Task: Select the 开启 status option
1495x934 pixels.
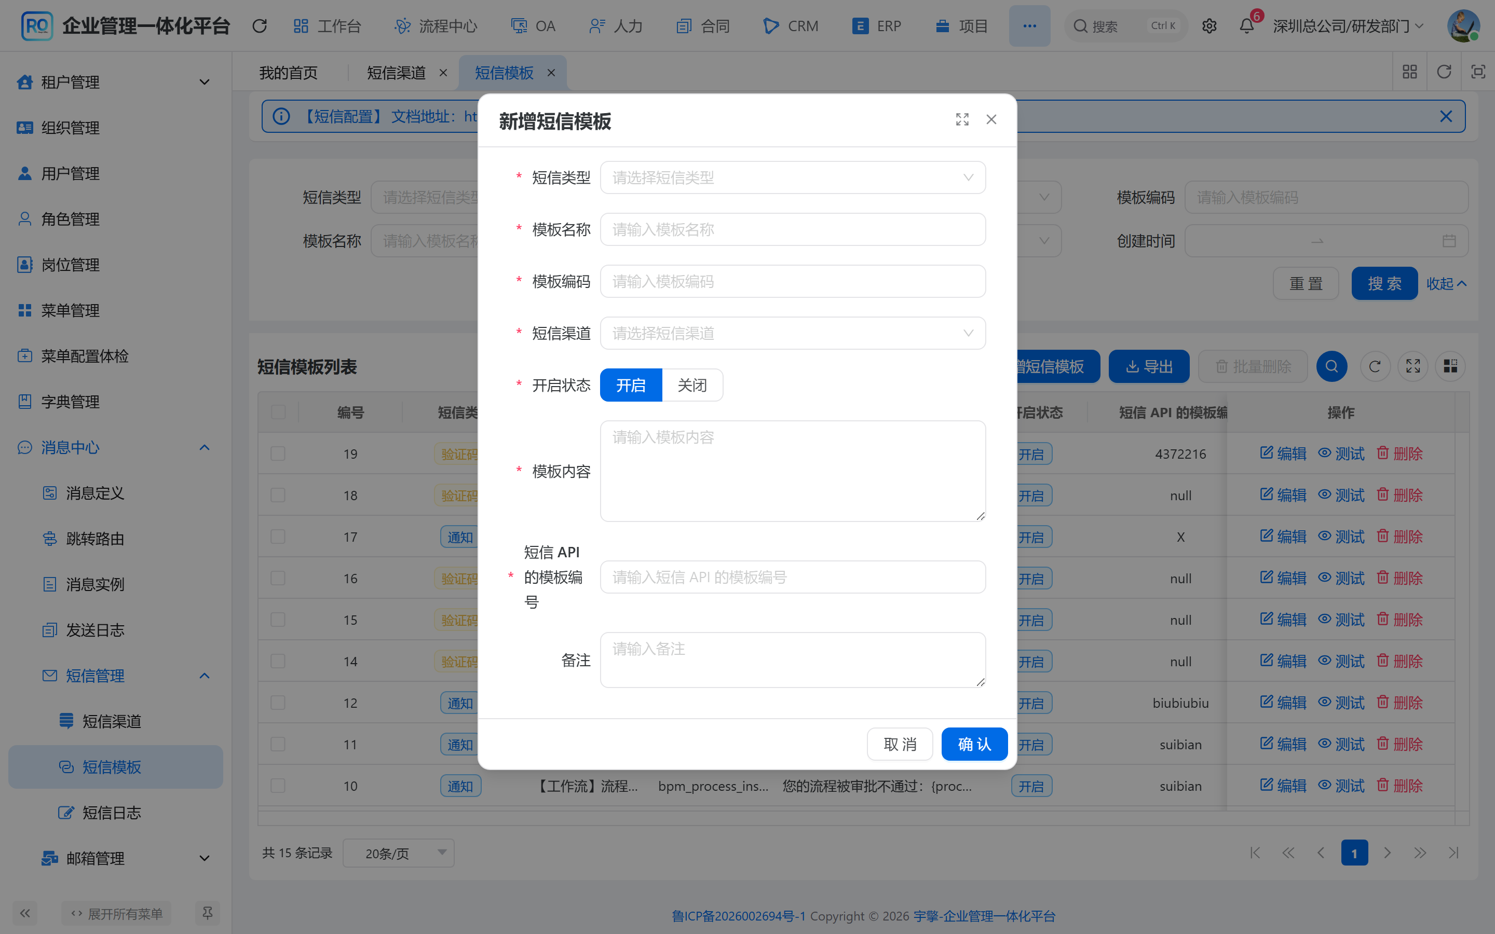Action: (631, 385)
